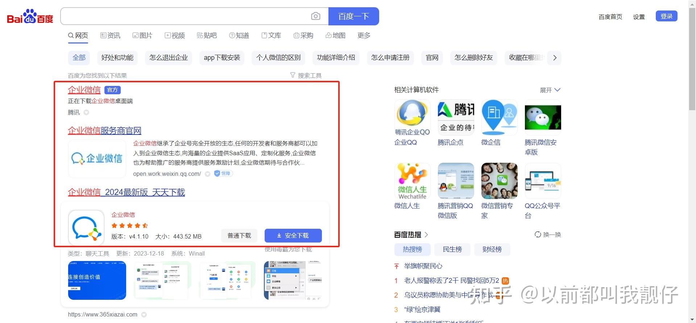
Task: Open 腾讯企点 software icon
Action: (456, 117)
